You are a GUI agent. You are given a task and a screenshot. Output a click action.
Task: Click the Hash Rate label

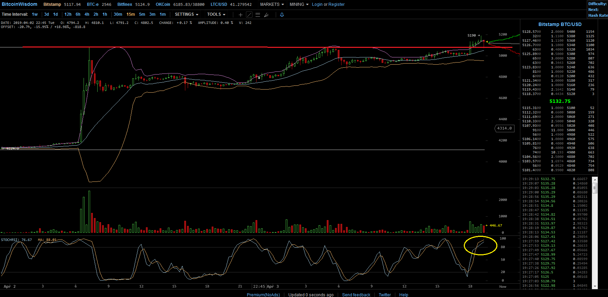click(598, 15)
